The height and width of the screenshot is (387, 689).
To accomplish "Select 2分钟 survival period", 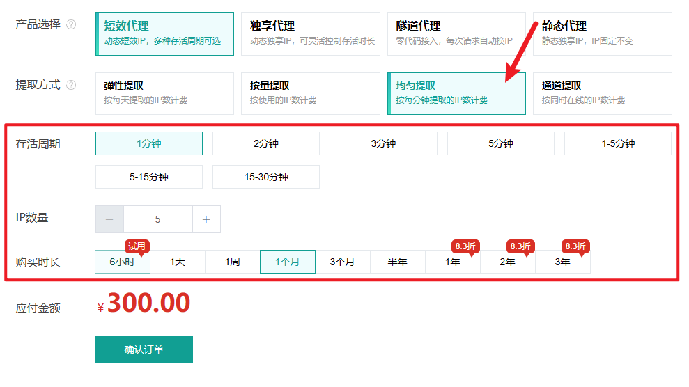I will coord(265,143).
